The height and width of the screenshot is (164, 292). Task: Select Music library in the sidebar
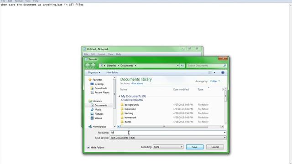pos(98,109)
